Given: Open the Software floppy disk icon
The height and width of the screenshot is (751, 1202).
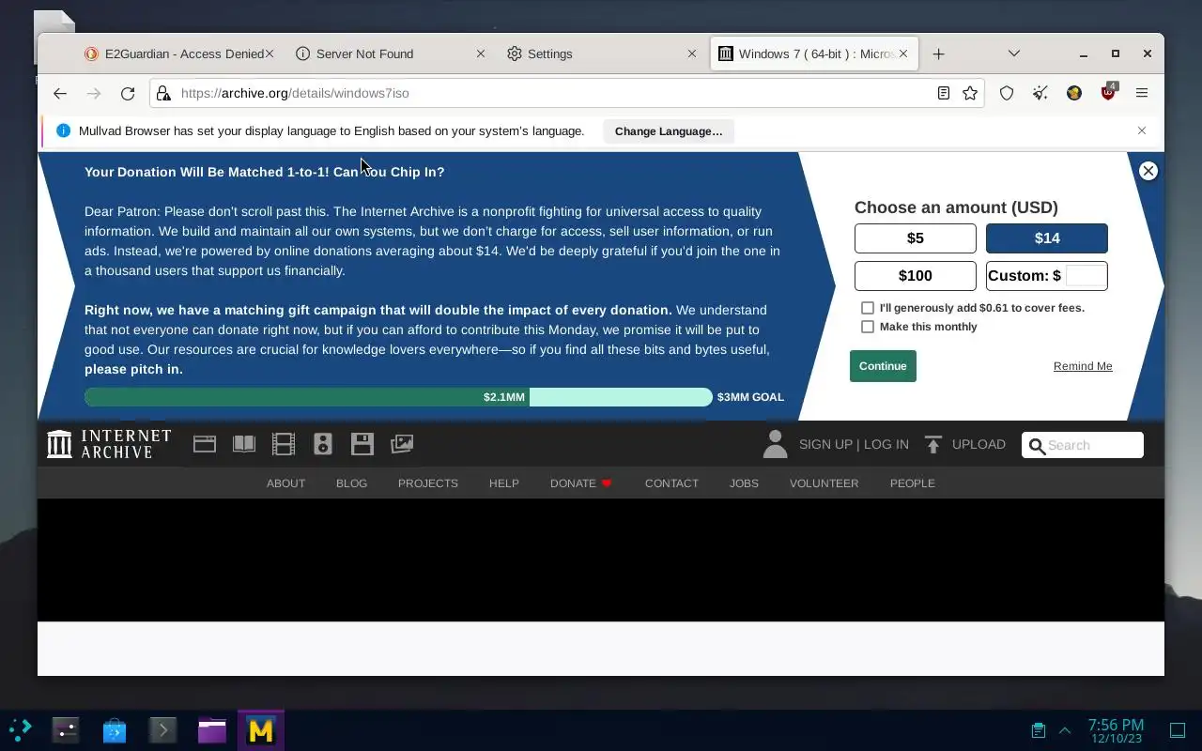Looking at the screenshot, I should tap(362, 444).
